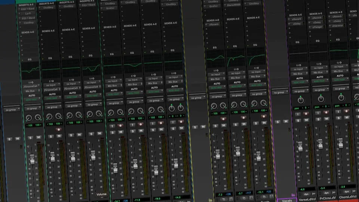Solo the PrChrsLdV track
The width and height of the screenshot is (359, 202).
[x=318, y=119]
